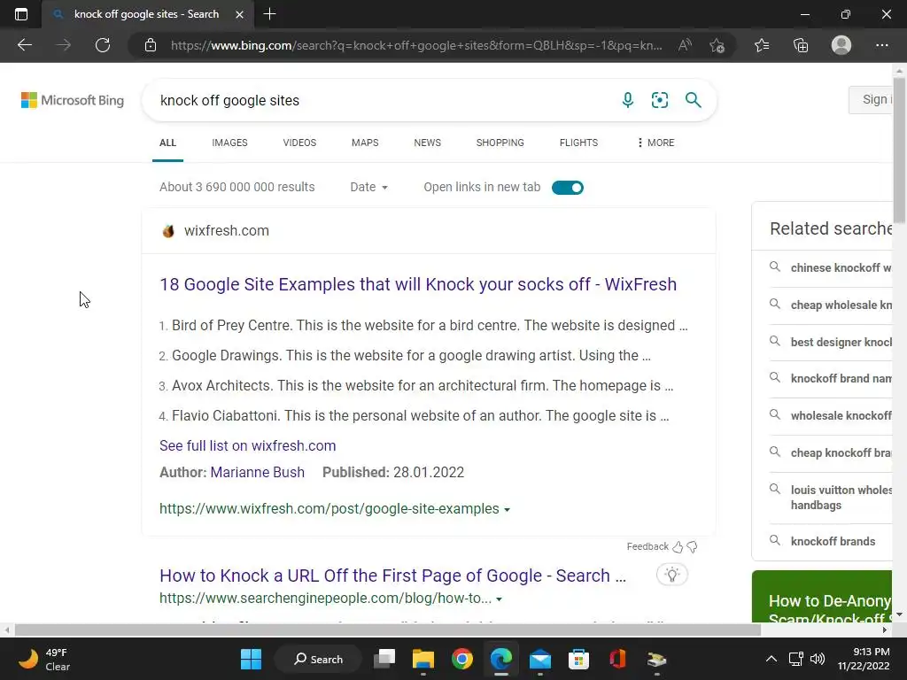This screenshot has width=907, height=680.
Task: Open author Marianne Bush link
Action: click(x=258, y=473)
